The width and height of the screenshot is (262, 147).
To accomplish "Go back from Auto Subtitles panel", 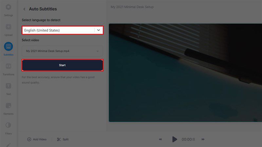I will click(x=24, y=9).
